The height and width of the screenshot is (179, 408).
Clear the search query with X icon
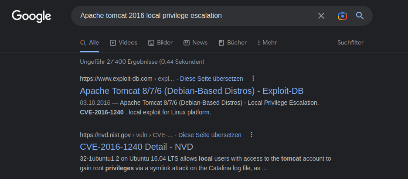pyautogui.click(x=321, y=16)
